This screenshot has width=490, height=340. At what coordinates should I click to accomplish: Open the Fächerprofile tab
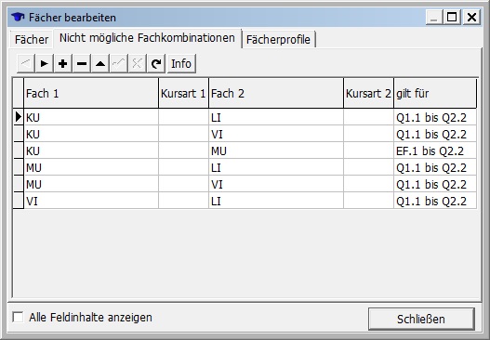pyautogui.click(x=278, y=40)
